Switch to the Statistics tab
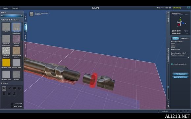 tap(185, 38)
